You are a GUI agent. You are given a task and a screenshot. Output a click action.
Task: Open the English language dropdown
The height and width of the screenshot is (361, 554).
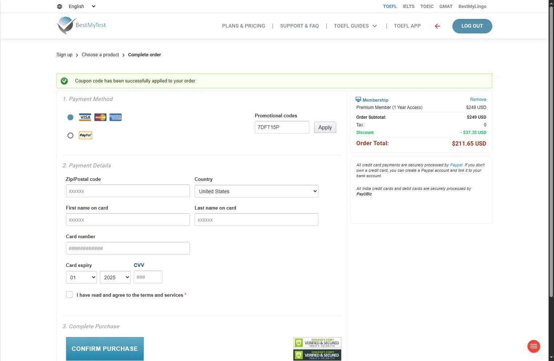tap(82, 7)
